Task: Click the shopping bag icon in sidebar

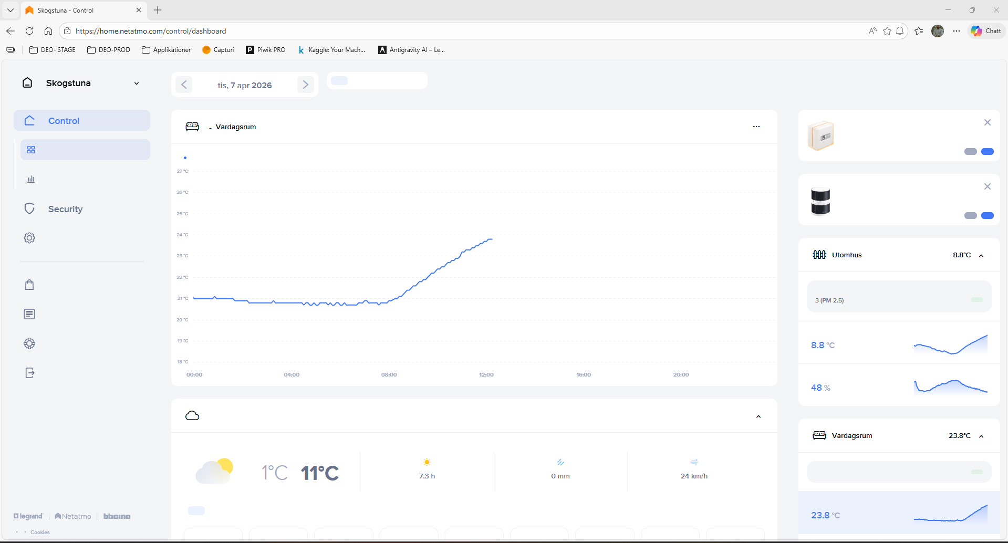Action: coord(29,285)
